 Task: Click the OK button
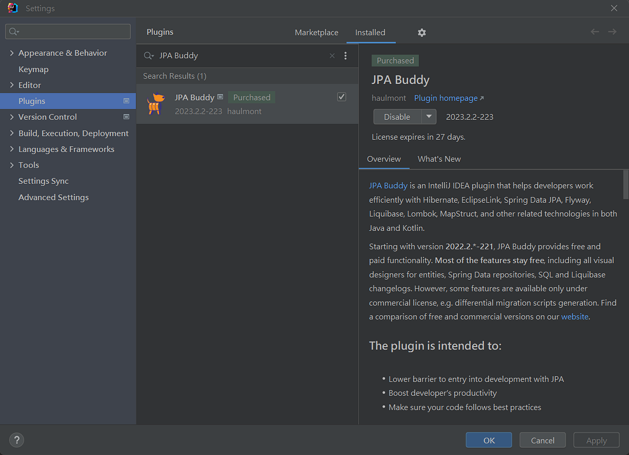point(488,440)
